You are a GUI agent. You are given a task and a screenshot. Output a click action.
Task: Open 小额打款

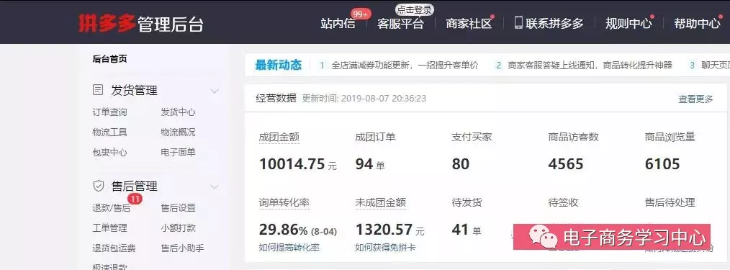178,228
